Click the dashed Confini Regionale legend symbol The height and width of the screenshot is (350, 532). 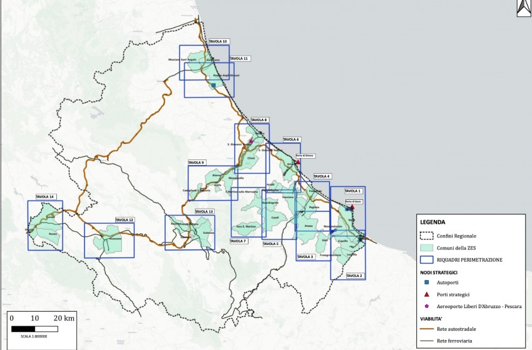(429, 236)
